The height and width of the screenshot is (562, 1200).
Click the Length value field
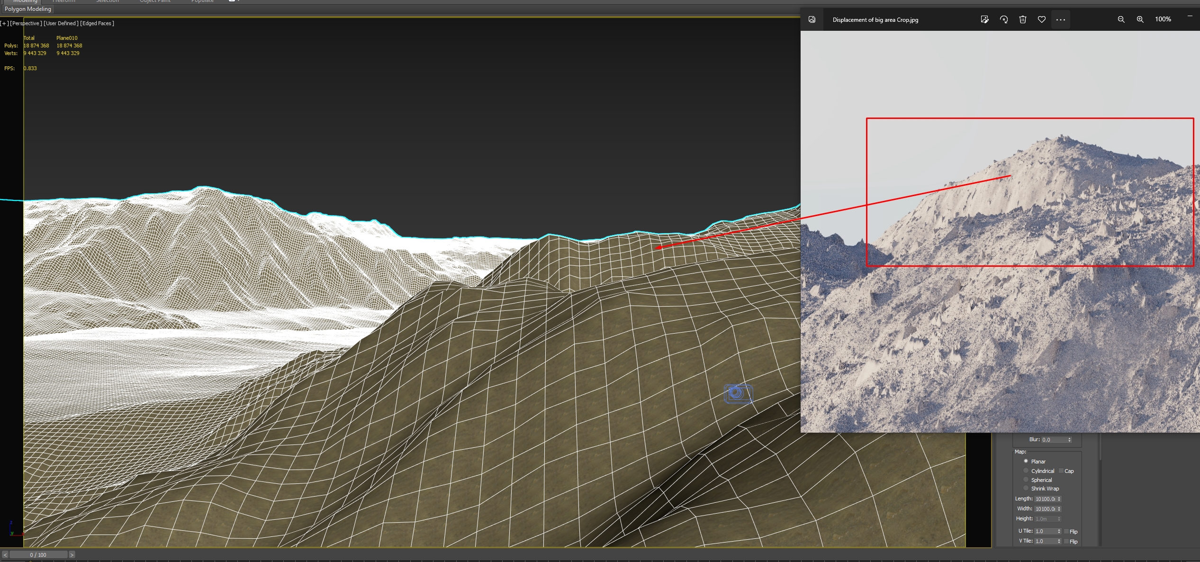coord(1045,499)
